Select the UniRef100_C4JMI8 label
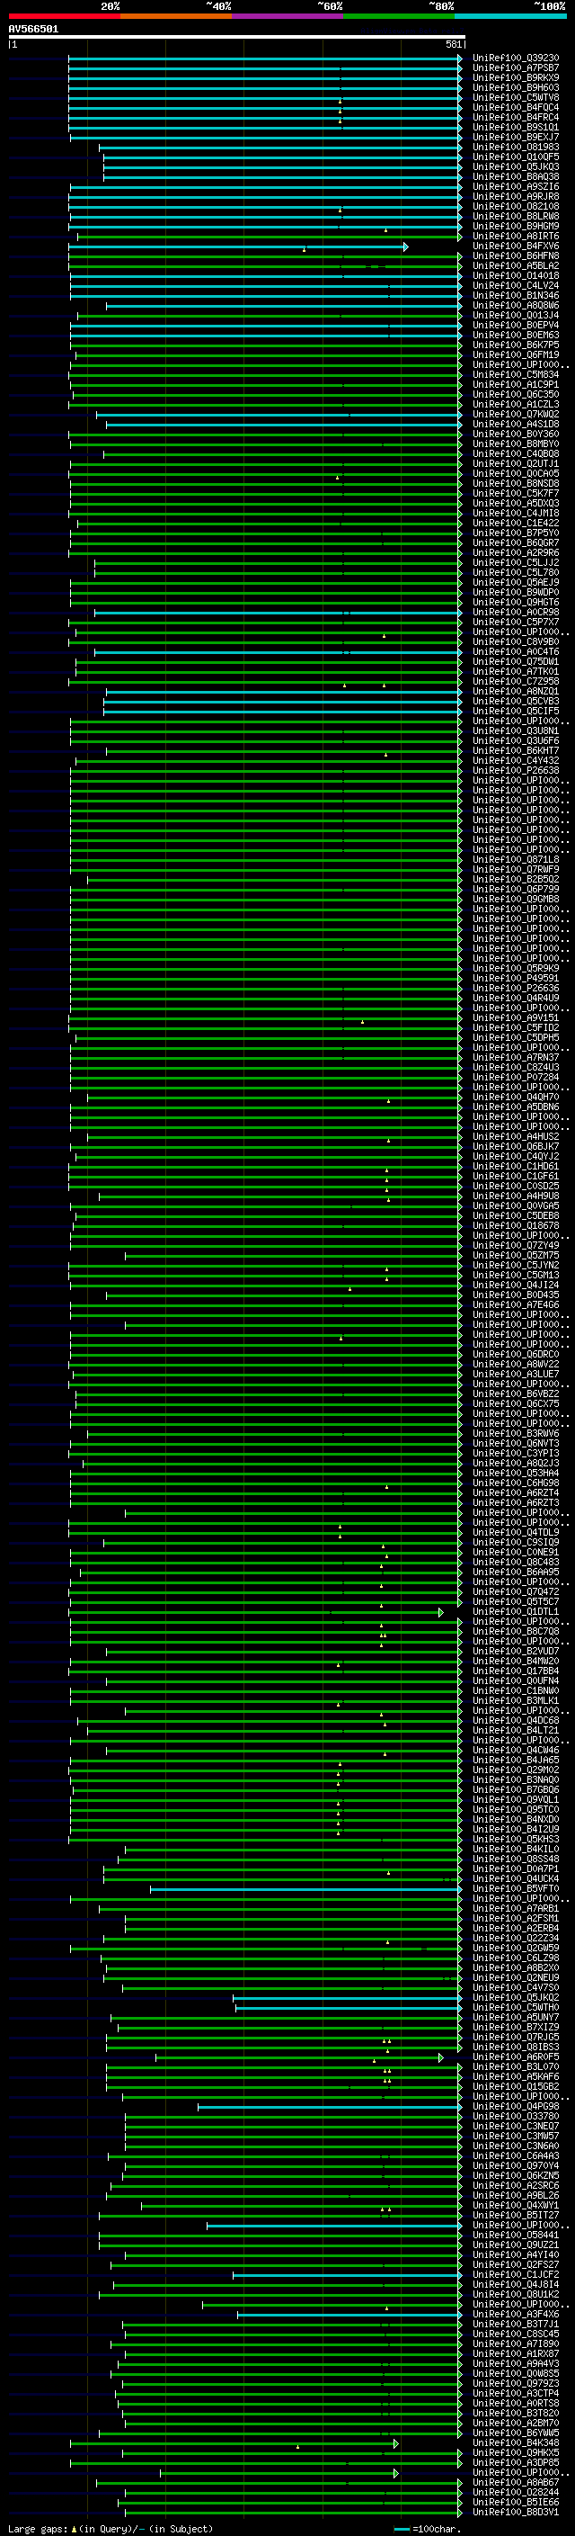The image size is (575, 2536). click(516, 513)
